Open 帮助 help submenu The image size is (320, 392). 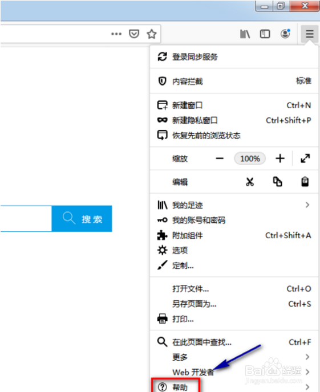point(234,387)
